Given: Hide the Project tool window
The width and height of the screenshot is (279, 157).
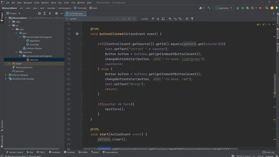Looking at the screenshot, I should (61, 14).
